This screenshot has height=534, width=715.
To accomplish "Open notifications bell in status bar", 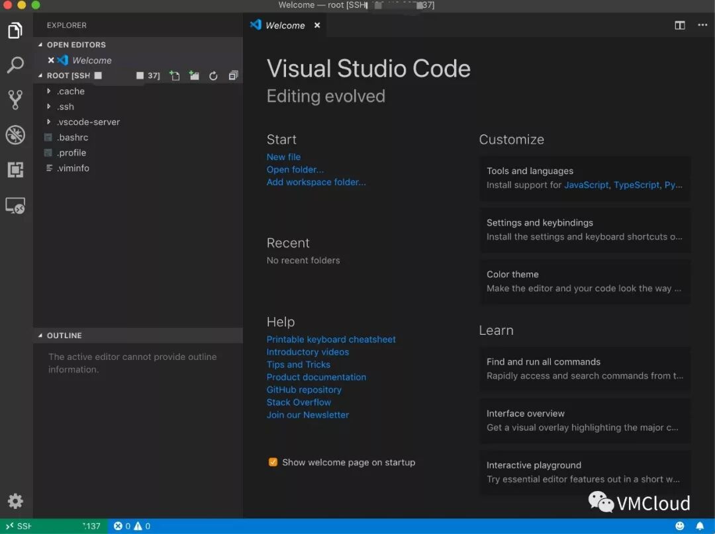I will pyautogui.click(x=700, y=526).
